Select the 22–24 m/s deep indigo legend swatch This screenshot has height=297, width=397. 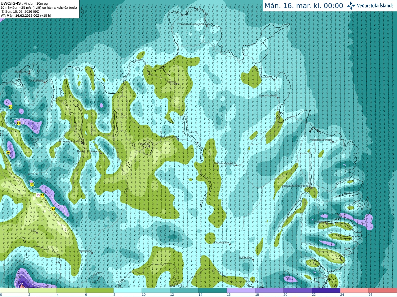tap(326, 290)
